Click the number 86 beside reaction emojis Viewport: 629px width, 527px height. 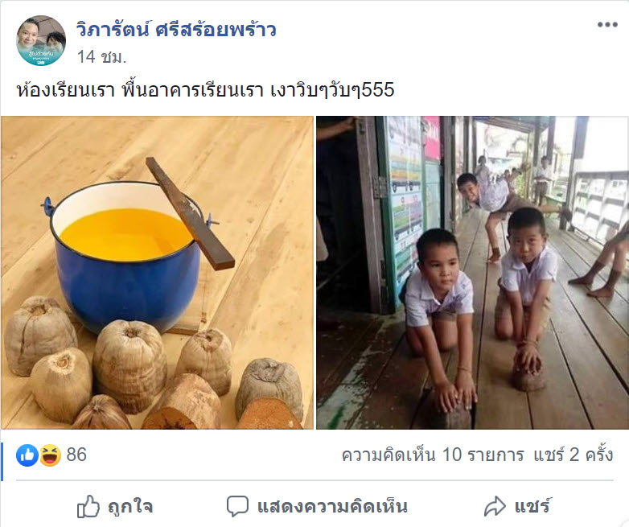76,455
